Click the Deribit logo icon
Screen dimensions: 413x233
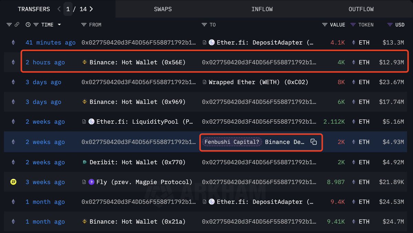pyautogui.click(x=84, y=162)
